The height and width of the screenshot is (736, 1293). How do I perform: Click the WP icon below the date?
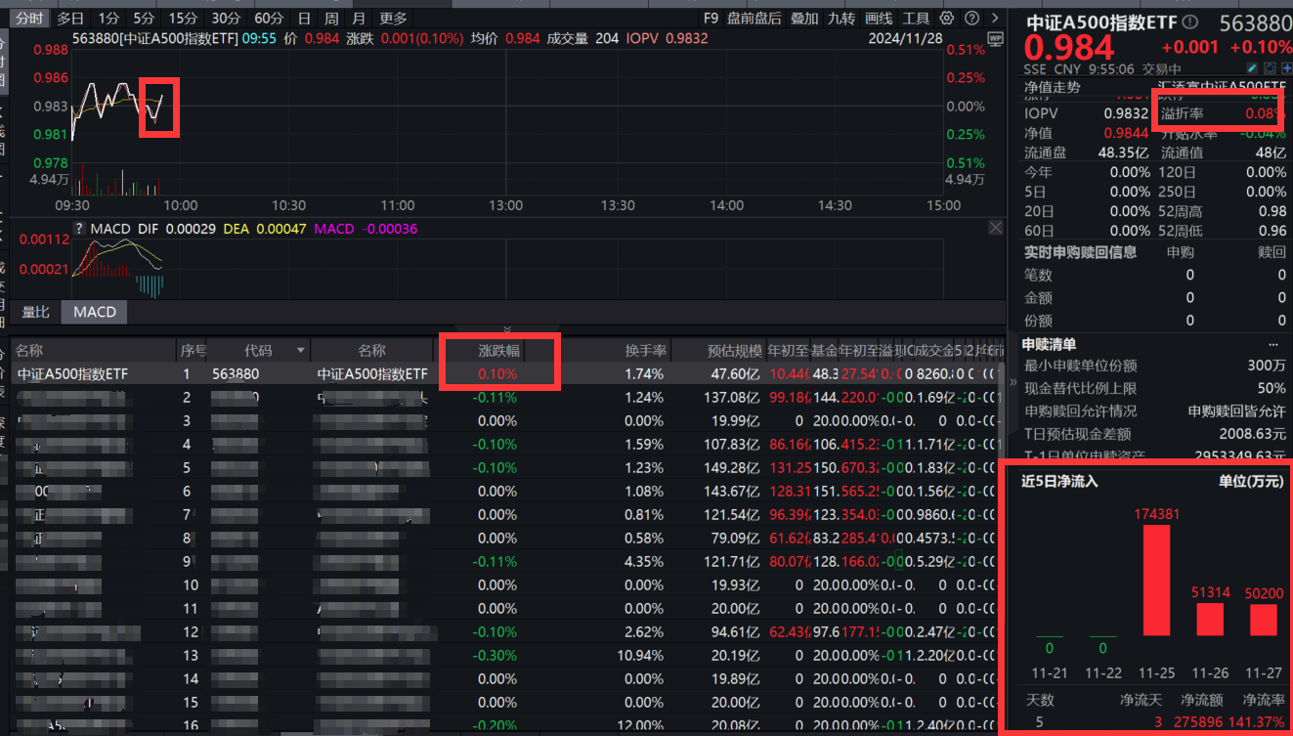pyautogui.click(x=996, y=39)
